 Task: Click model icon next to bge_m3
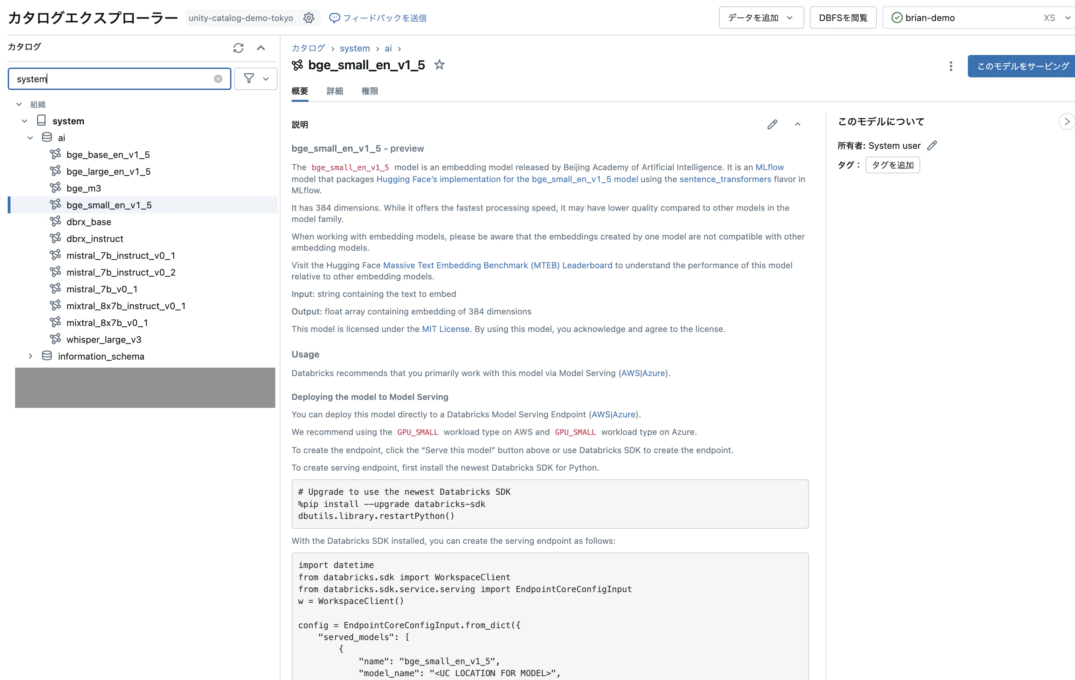click(x=55, y=188)
